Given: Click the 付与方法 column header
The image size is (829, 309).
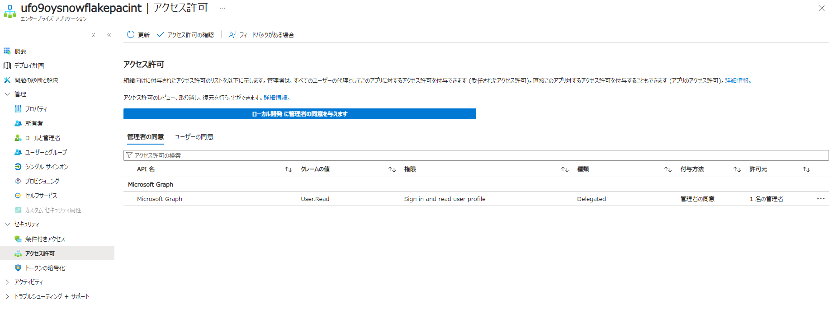Looking at the screenshot, I should point(692,169).
